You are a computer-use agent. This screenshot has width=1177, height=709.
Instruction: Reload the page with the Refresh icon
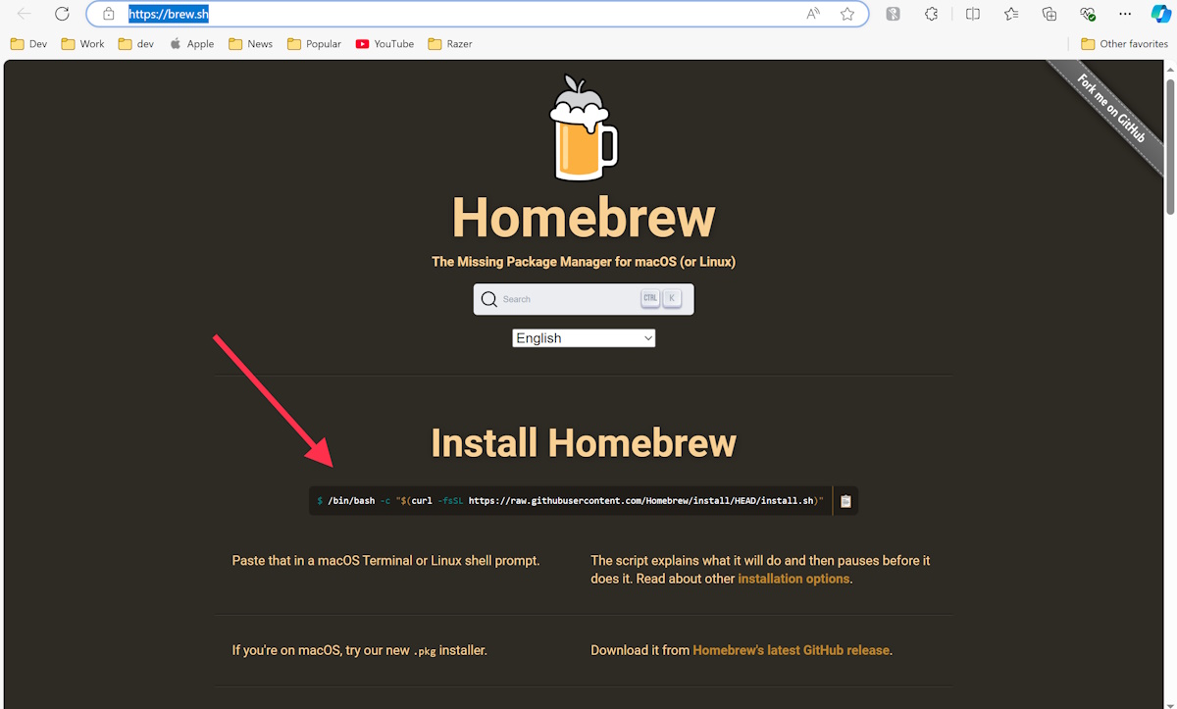pos(63,14)
